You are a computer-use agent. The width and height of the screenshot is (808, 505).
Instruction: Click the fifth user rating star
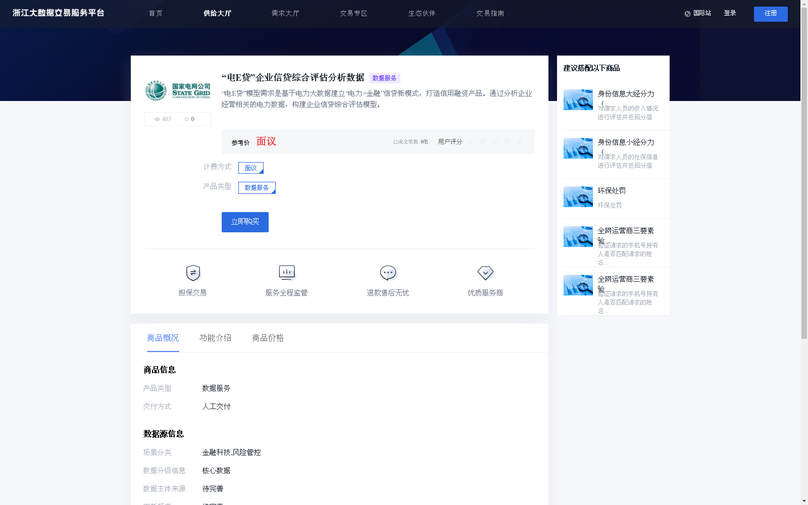click(x=519, y=141)
